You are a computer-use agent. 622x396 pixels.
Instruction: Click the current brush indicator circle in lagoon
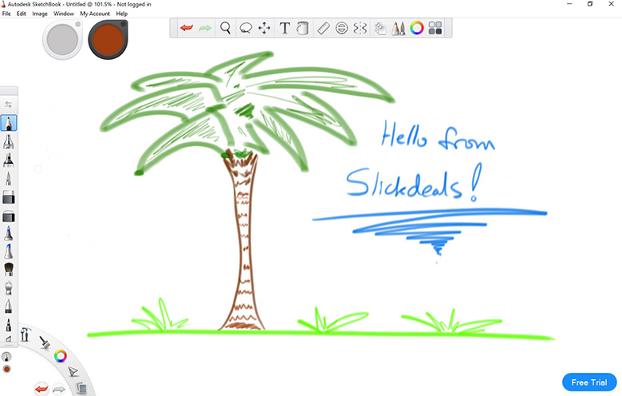click(x=6, y=357)
